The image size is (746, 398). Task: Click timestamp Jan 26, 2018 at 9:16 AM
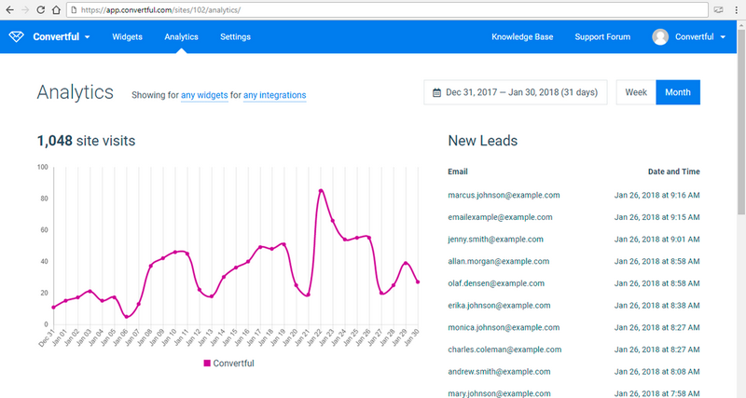[x=656, y=195]
